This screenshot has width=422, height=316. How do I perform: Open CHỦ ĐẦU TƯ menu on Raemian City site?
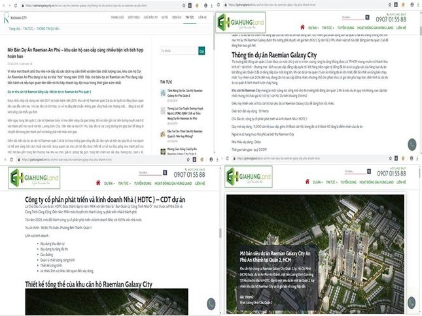[x=150, y=18]
